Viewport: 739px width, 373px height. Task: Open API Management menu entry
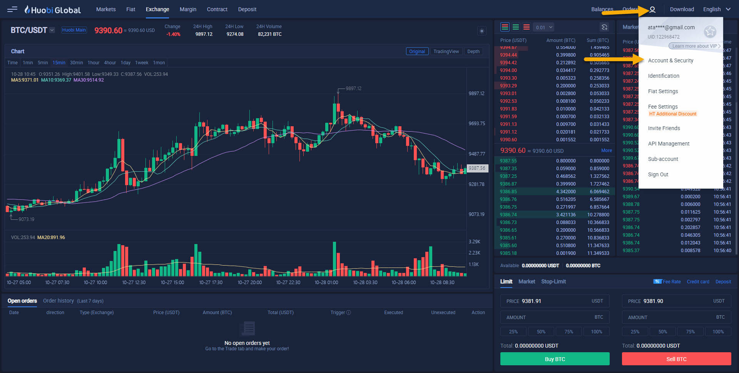point(669,144)
